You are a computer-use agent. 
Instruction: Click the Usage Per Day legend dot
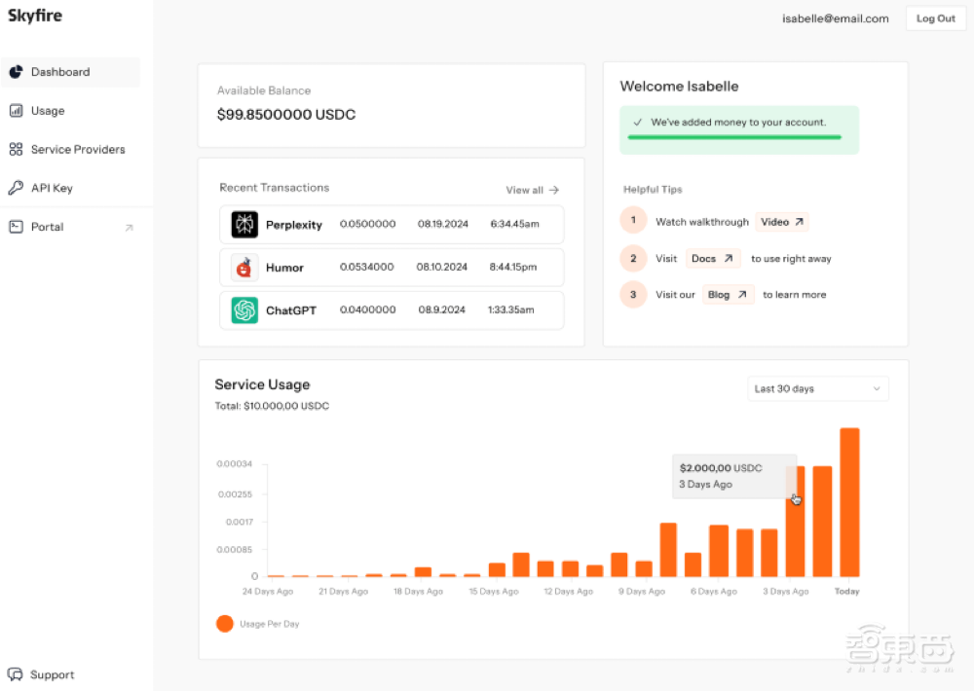coord(225,624)
